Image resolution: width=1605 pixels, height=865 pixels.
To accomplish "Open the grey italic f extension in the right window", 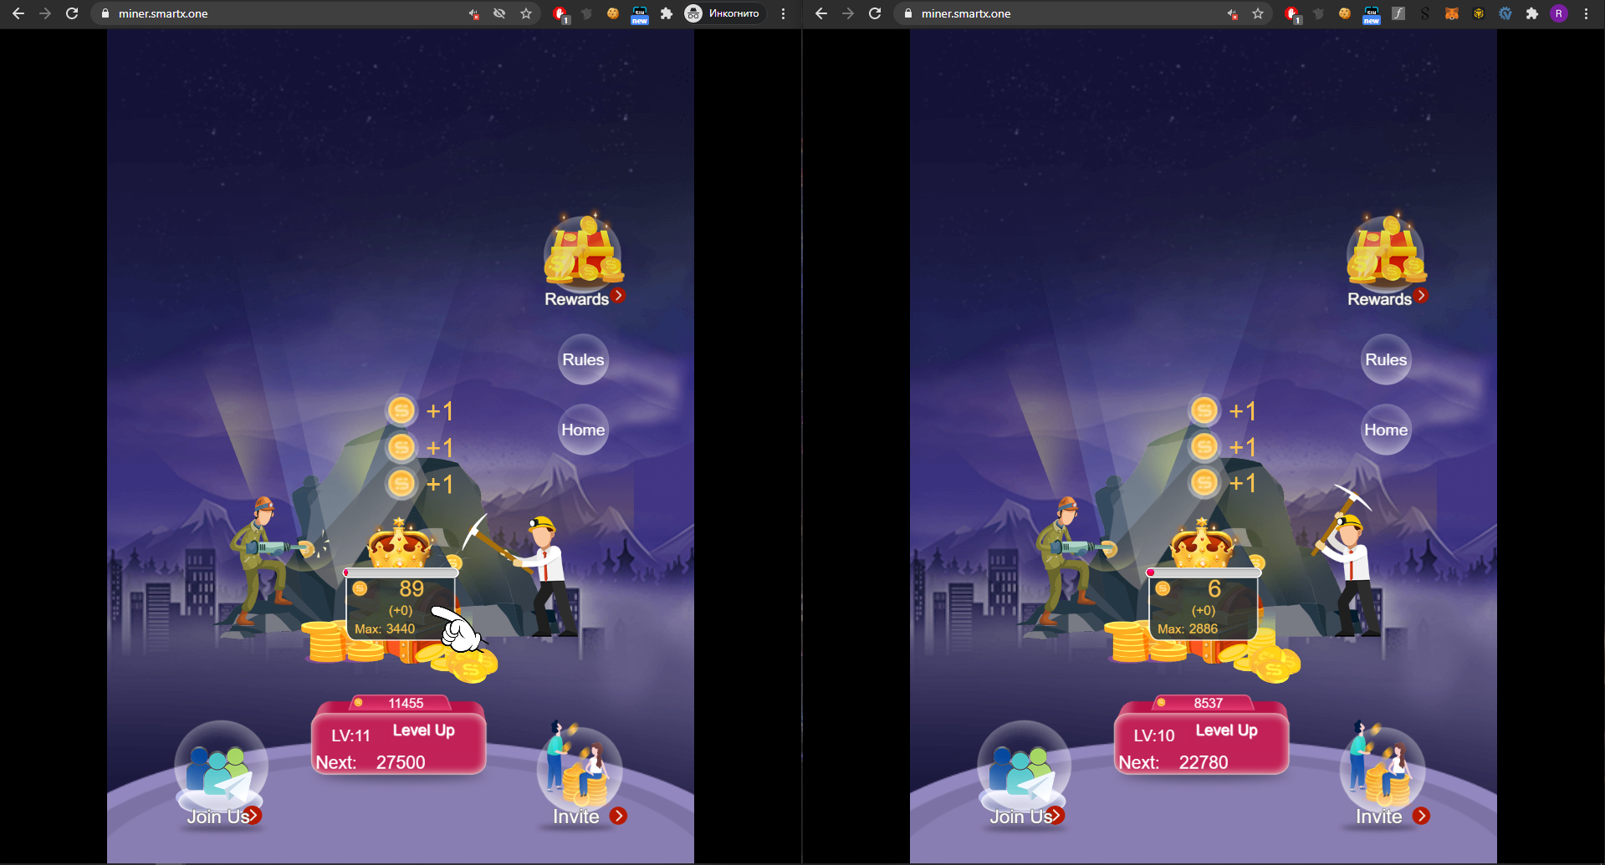I will pos(1398,13).
